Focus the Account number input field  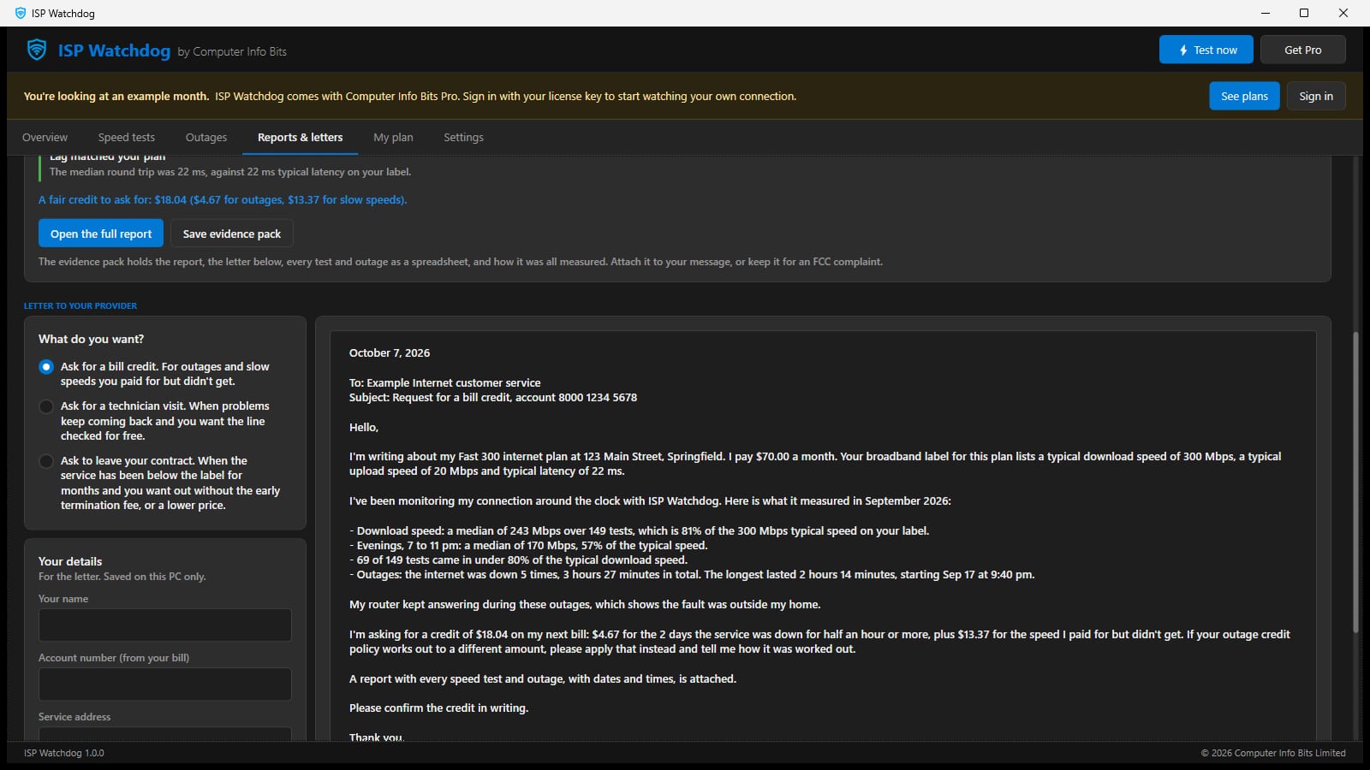pyautogui.click(x=165, y=684)
